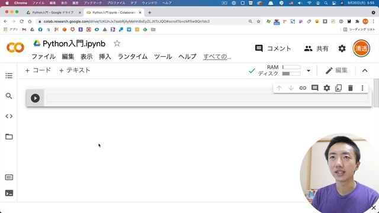Open the account avatar 清透
This screenshot has height=213, width=379.
point(361,49)
